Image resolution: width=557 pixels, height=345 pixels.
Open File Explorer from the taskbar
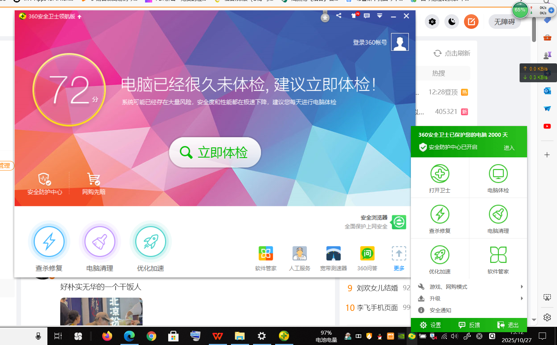pyautogui.click(x=240, y=336)
